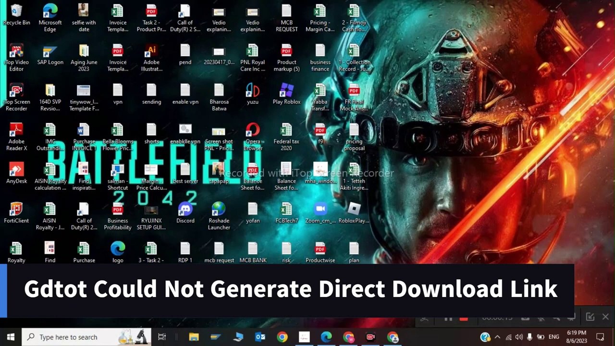
Task: Open the Windows Start menu
Action: click(x=11, y=337)
